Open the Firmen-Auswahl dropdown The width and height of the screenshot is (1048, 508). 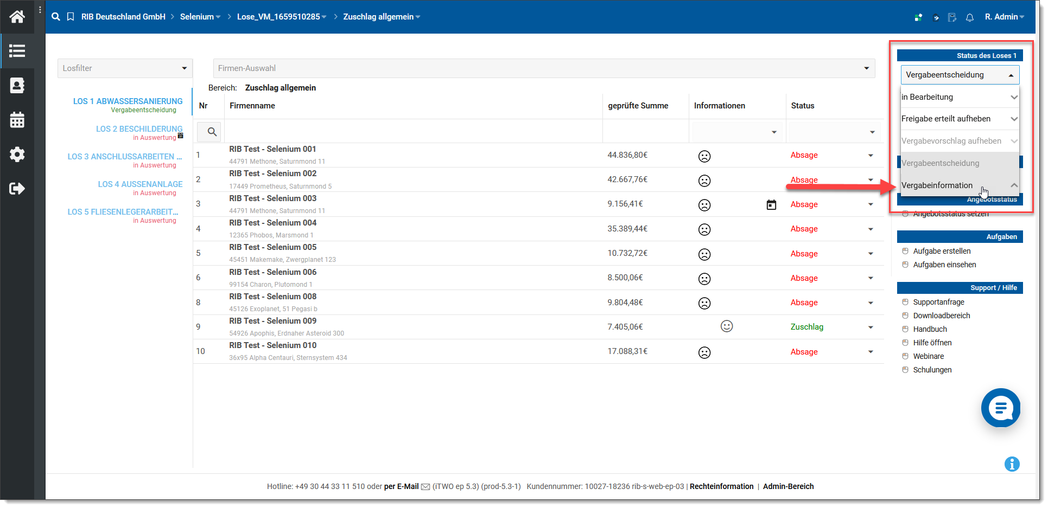[544, 68]
